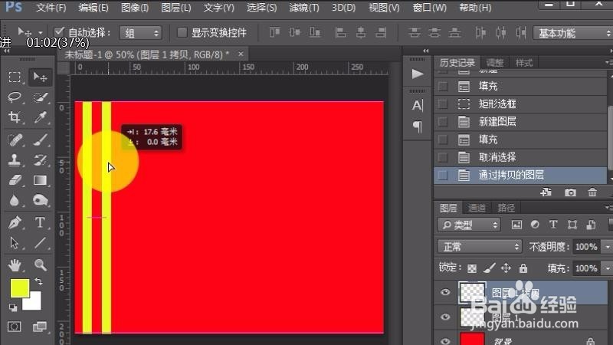Swap foreground and background colors
Viewport: 613px width, 345px height.
[x=38, y=281]
